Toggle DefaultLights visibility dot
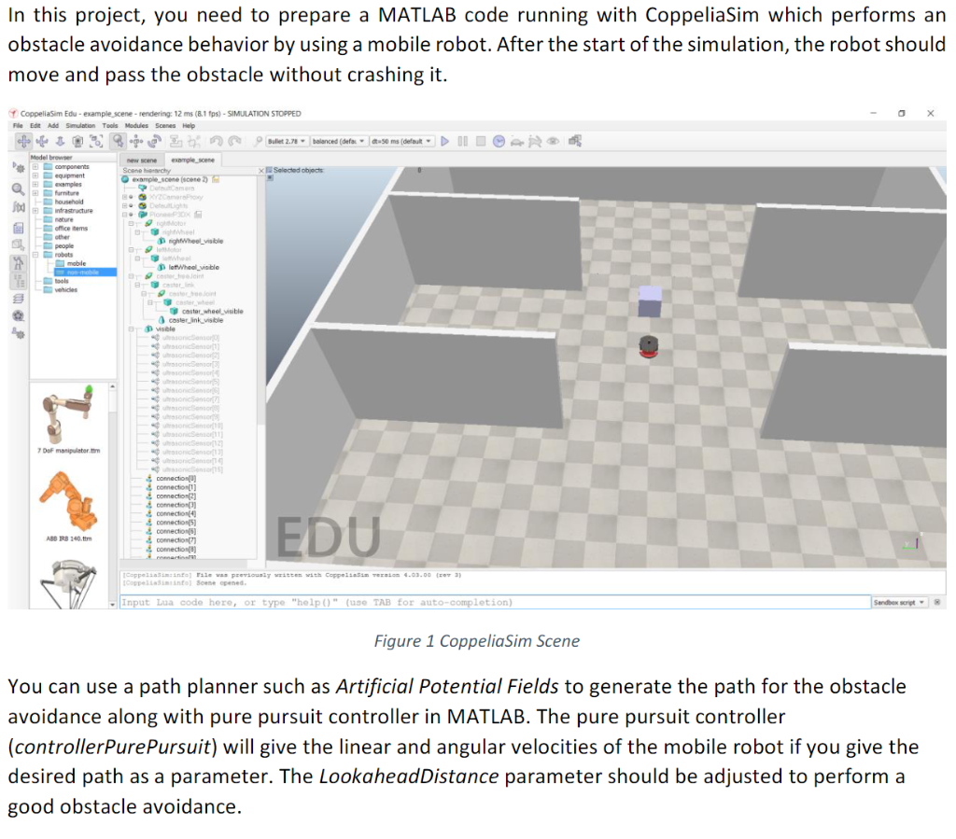Viewport: 956px width, 839px height. 131,205
